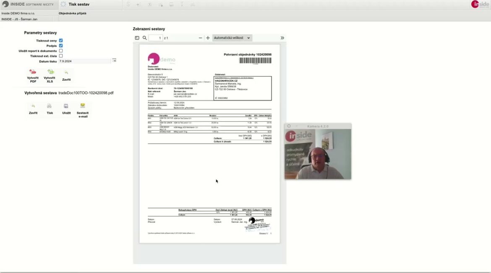Screen dimensions: 491x273
Task: Open Automatická velikost zoom dropdown
Action: click(232, 38)
